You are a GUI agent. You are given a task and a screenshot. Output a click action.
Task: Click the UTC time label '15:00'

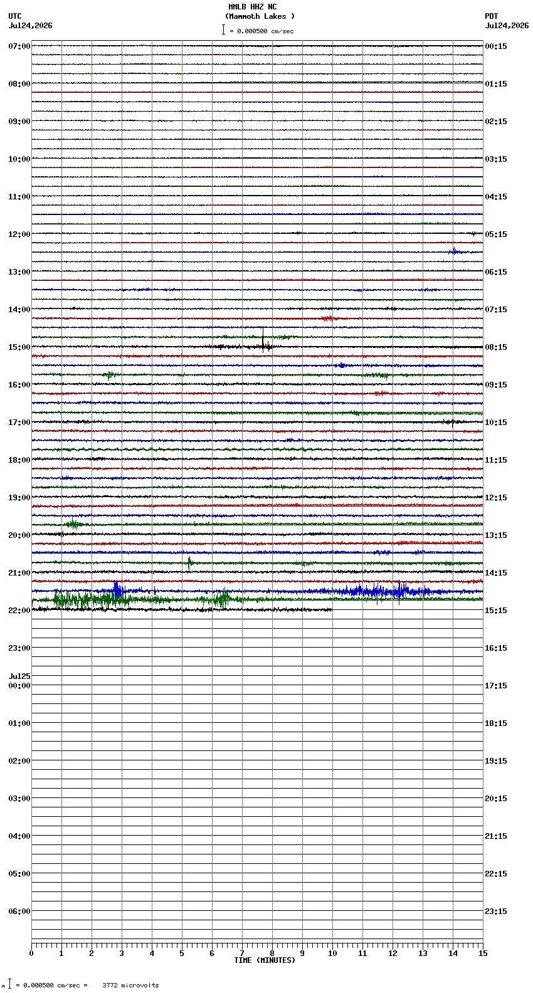click(x=19, y=347)
